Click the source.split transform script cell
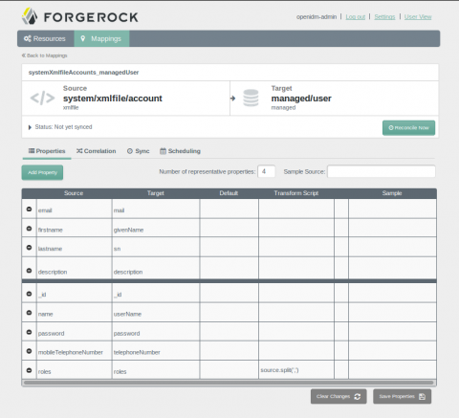Screen dimensions: 459x418 tap(296, 370)
